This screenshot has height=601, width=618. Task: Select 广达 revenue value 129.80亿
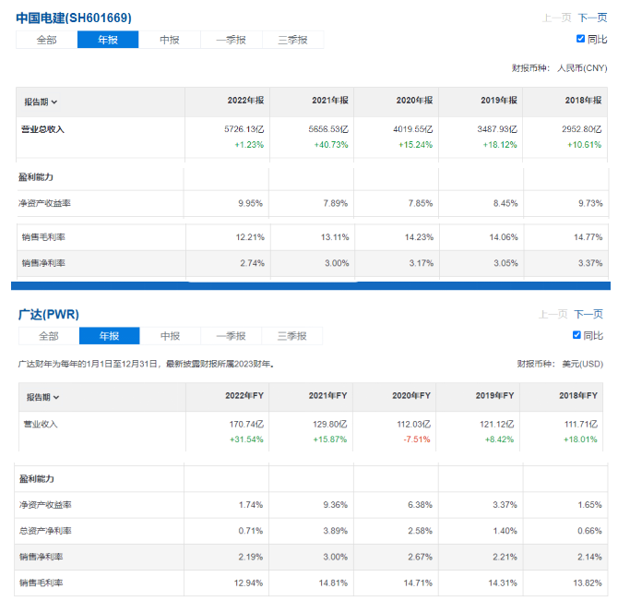330,425
